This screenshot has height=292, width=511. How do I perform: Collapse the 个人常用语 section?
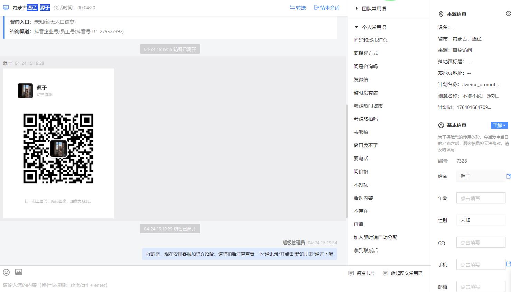[371, 27]
